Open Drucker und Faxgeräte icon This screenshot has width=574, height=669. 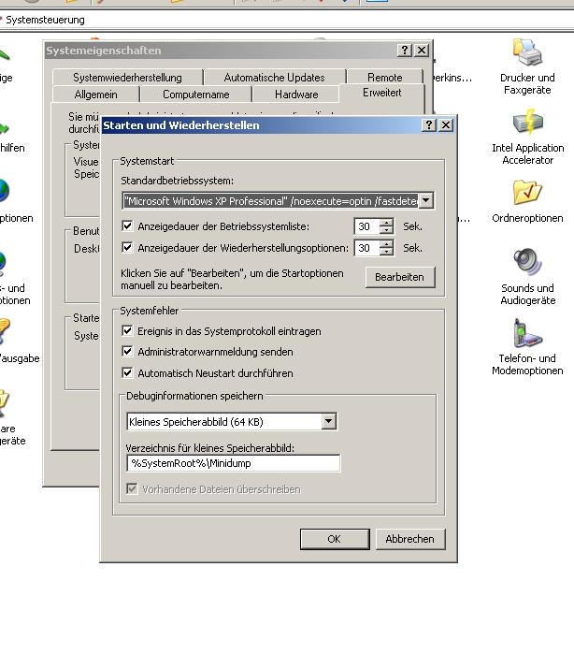click(x=527, y=53)
